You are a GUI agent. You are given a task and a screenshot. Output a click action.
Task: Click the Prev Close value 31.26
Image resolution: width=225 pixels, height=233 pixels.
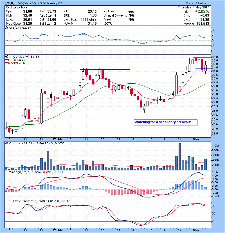(28, 24)
